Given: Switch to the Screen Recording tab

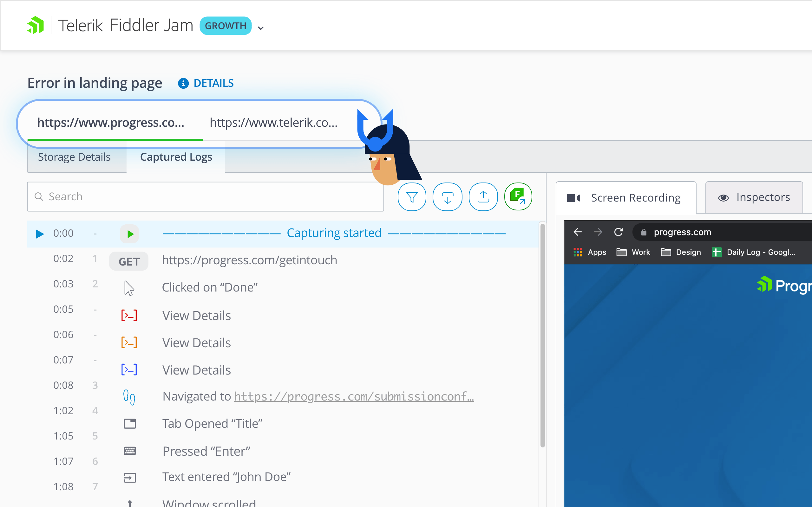Looking at the screenshot, I should coord(626,198).
